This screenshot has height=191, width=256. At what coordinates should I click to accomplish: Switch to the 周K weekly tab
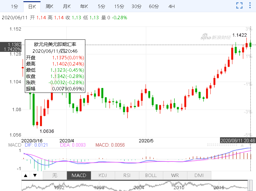[x=49, y=7]
